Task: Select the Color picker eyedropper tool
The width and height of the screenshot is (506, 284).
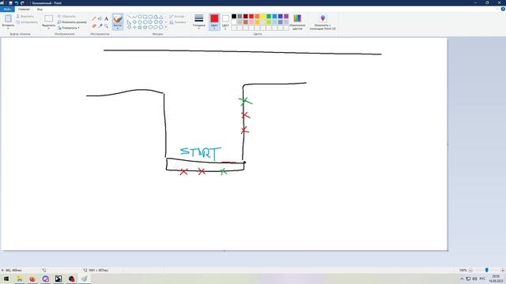Action: [x=100, y=26]
